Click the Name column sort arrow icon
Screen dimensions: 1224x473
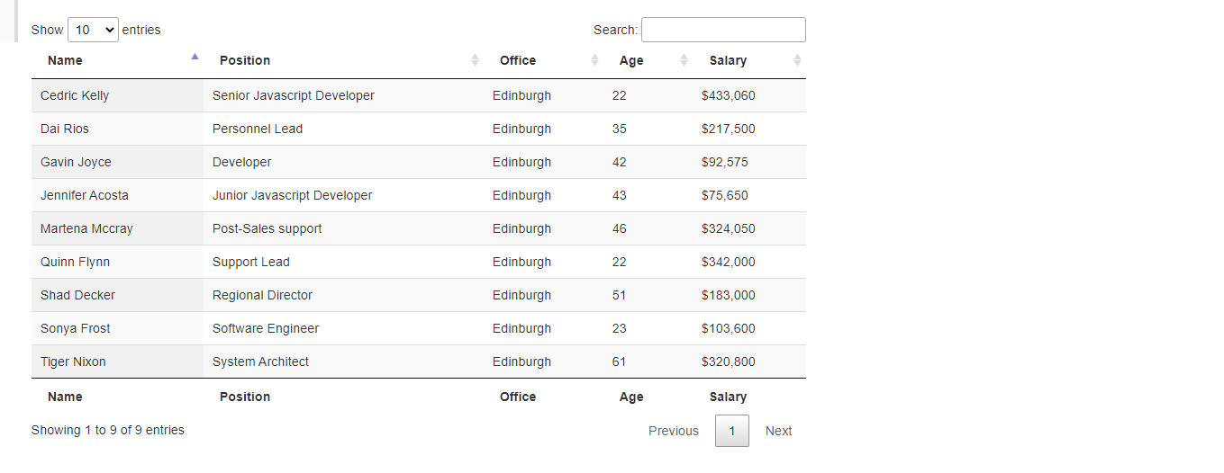[x=195, y=58]
